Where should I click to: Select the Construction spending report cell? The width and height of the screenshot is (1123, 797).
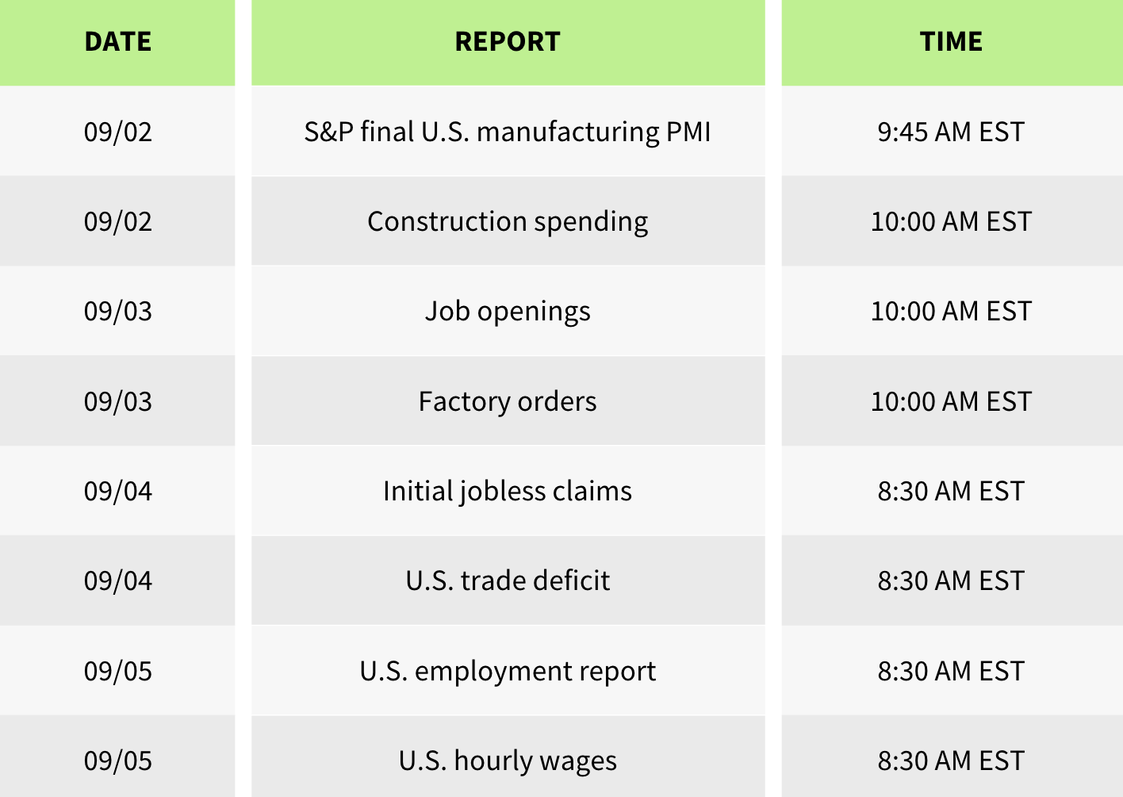point(508,221)
